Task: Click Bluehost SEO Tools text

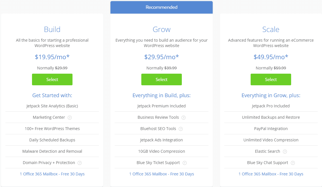Action: (158, 129)
